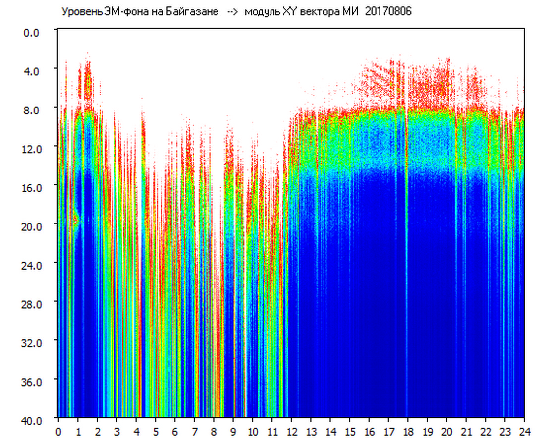Select the hour 15 tick label
Image resolution: width=543 pixels, height=446 pixels.
click(x=349, y=432)
